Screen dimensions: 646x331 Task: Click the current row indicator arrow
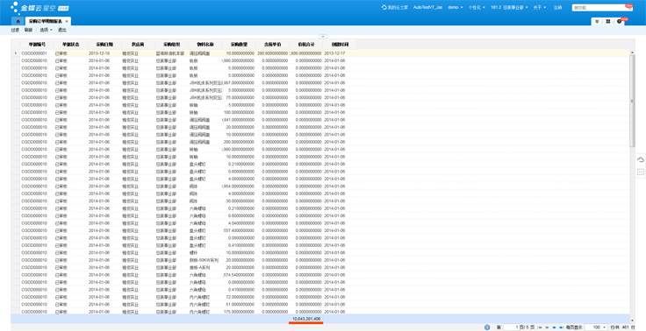tap(15, 53)
